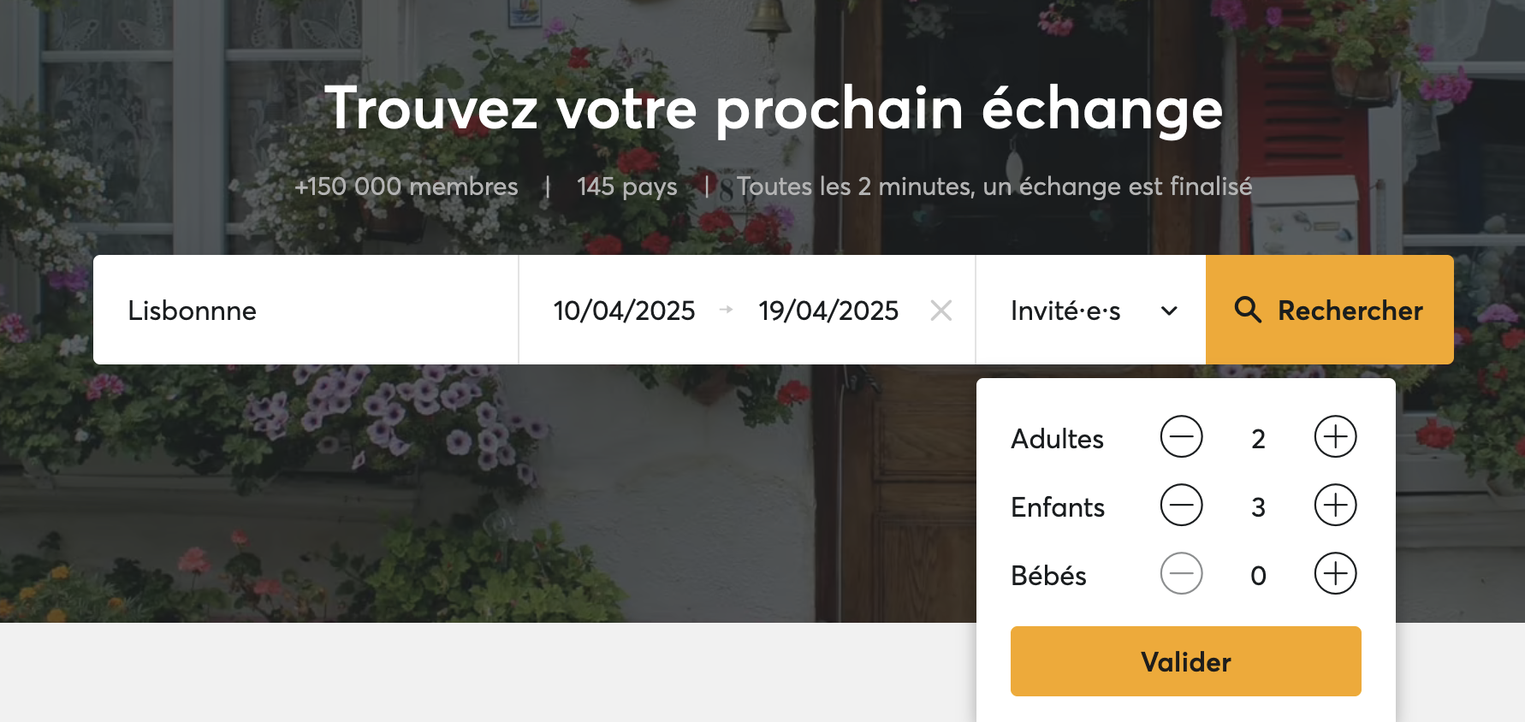
Task: Decrease Enfants count with minus icon
Action: 1182,506
